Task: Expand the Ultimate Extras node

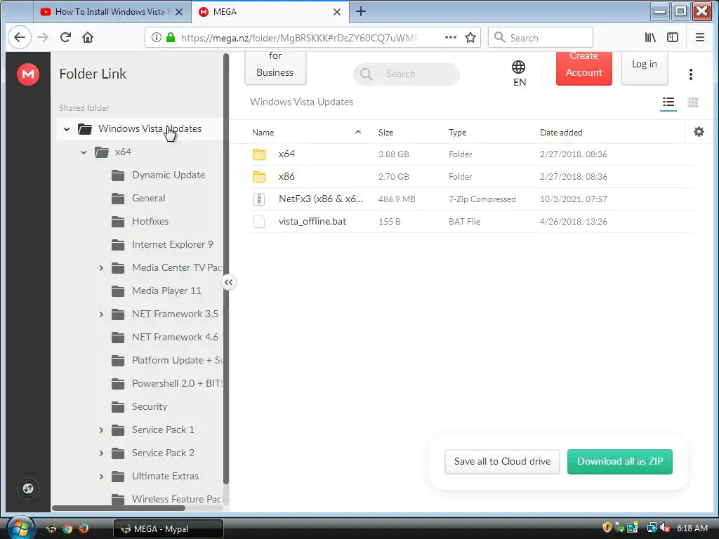Action: 101,477
